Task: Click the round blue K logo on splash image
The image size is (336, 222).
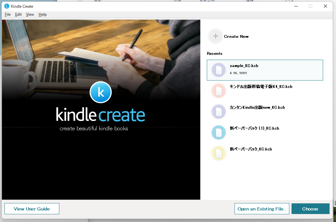Action: [x=101, y=92]
